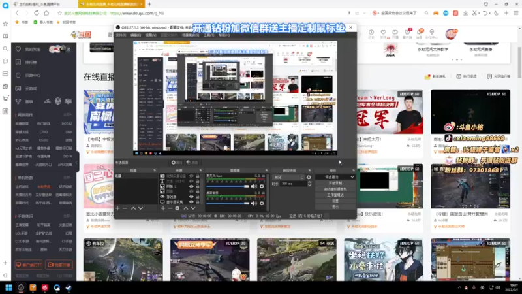Adjust the desktop audio volume slider
Screen dimensions: 522x294
[228, 203]
